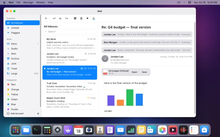Open Trail Club October newsletter email
This screenshot has width=220, height=137.
coord(70,87)
